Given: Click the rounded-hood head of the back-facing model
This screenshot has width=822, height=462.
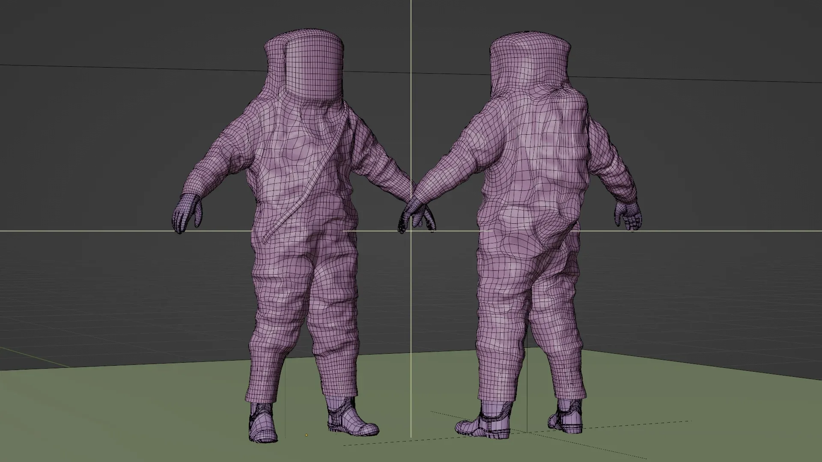Looking at the screenshot, I should pyautogui.click(x=531, y=64).
